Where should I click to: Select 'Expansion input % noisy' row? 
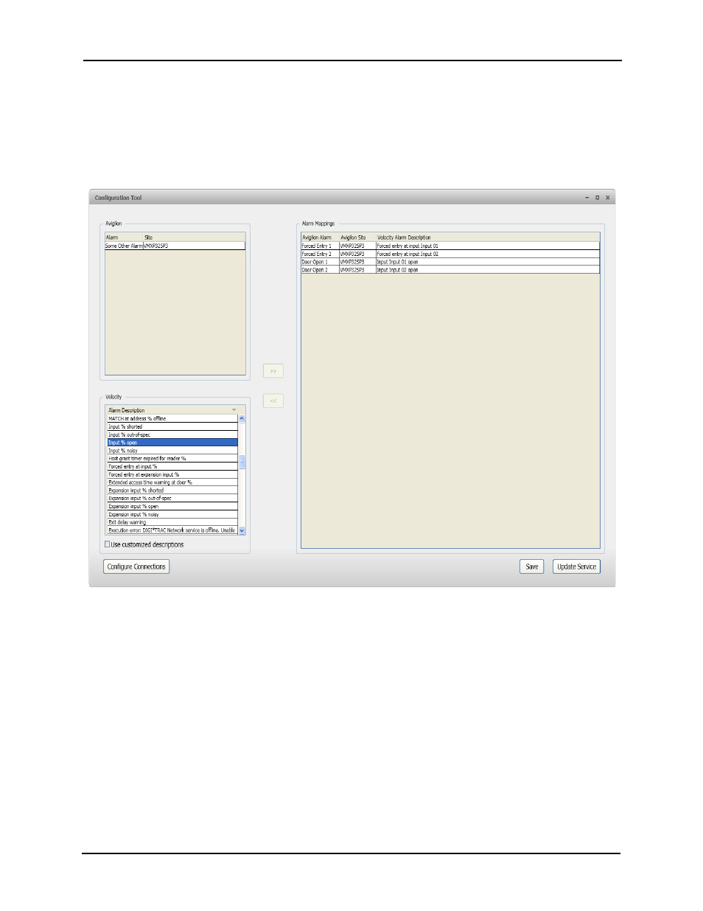pos(172,514)
